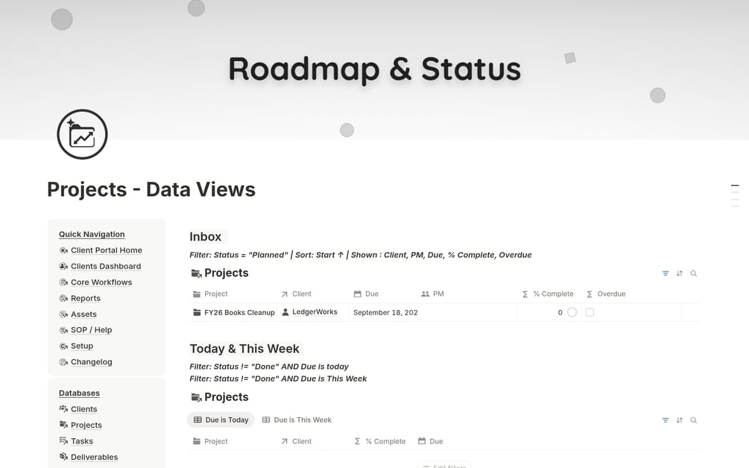Click the Inbox Projects sort arrows icon
This screenshot has height=468, width=749.
[680, 273]
